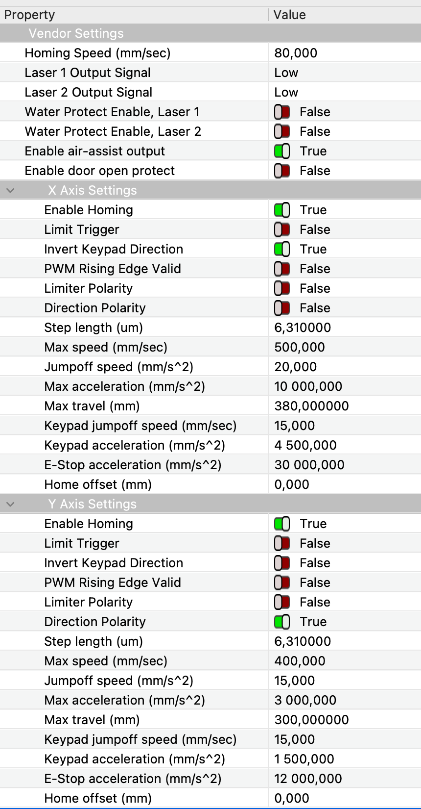Open Laser 2 Output Signal value
The width and height of the screenshot is (421, 809).
click(345, 92)
